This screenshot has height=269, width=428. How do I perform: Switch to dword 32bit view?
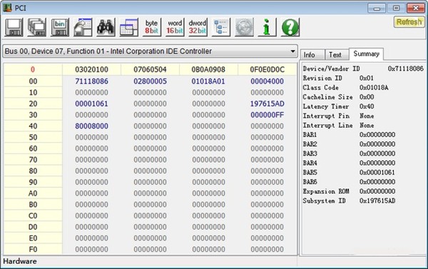[198, 27]
